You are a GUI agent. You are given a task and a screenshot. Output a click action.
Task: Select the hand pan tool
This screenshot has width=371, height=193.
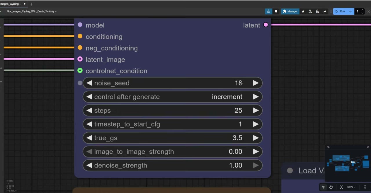(331, 187)
